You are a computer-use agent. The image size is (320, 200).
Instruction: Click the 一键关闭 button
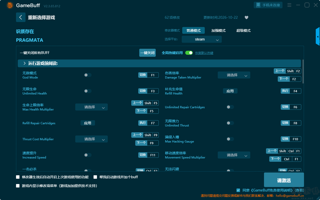tap(147, 53)
